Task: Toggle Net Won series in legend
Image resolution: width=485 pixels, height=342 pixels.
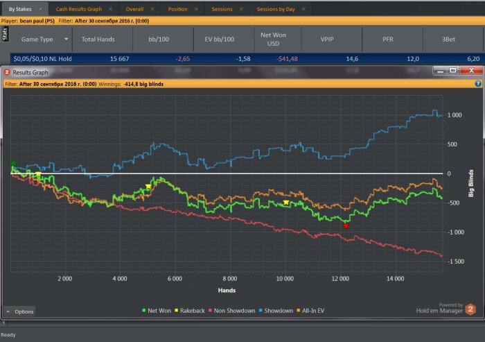Action: 157,310
